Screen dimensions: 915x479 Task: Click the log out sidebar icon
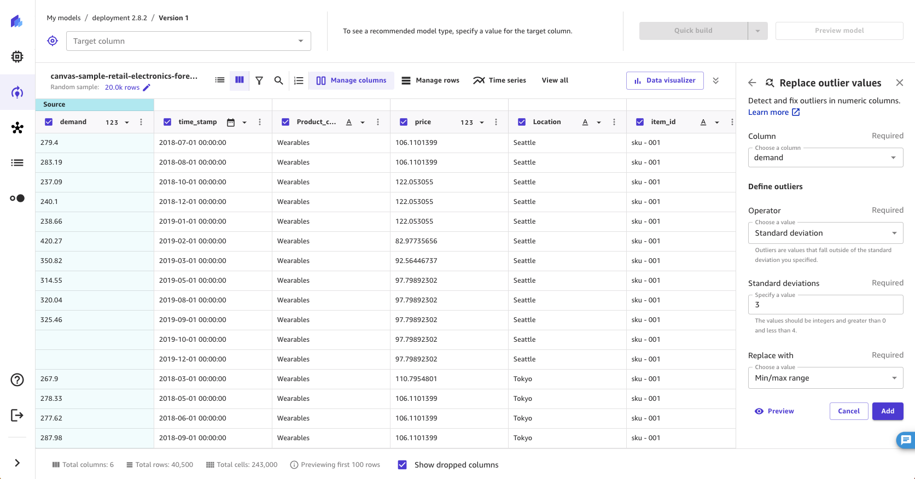pos(18,416)
